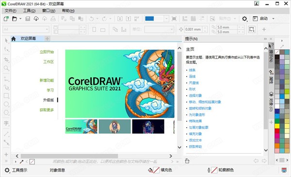Select the Ellipse tool

6,104
